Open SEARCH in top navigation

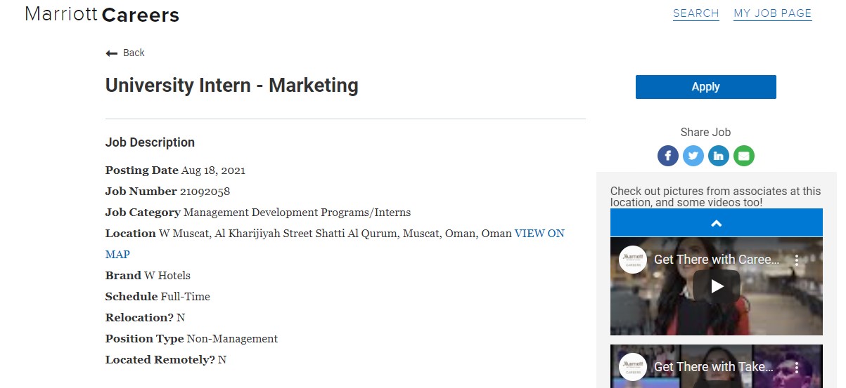point(696,13)
